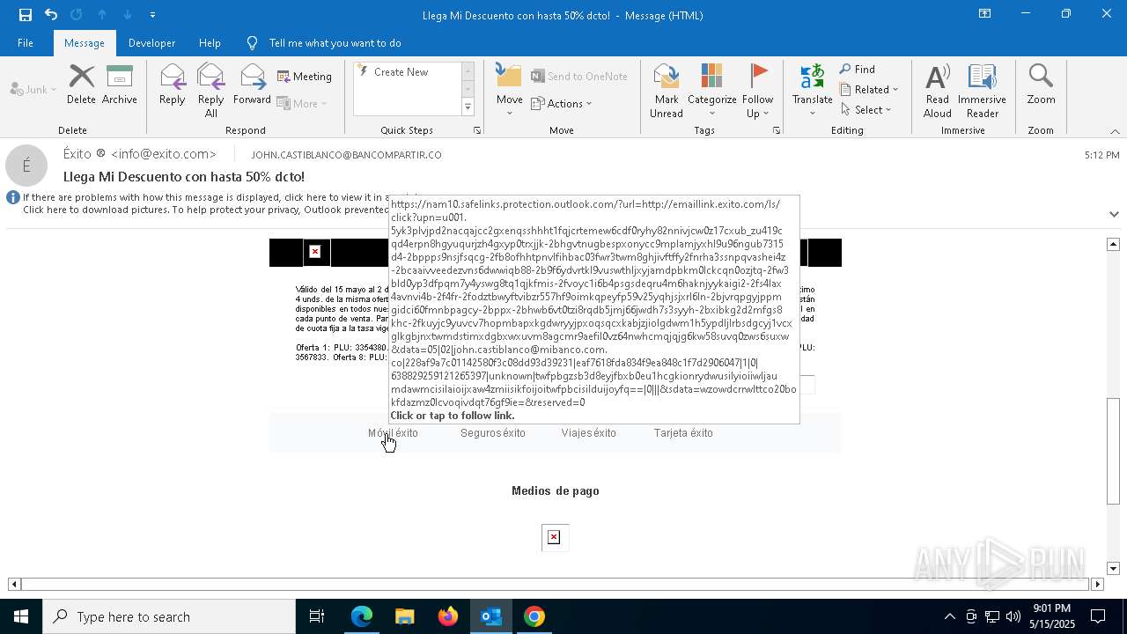Click the Meeting reply button
This screenshot has height=634, width=1127.
click(305, 77)
